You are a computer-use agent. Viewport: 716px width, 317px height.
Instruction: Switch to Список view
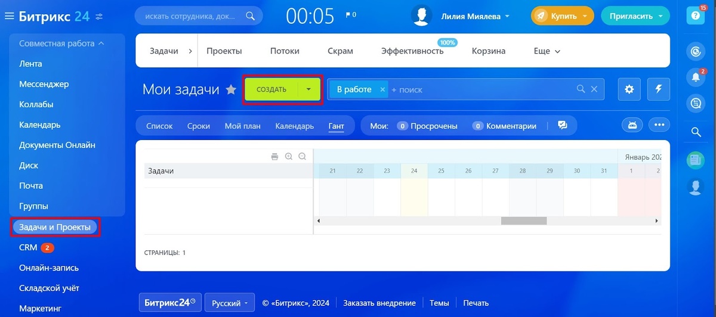click(x=159, y=126)
